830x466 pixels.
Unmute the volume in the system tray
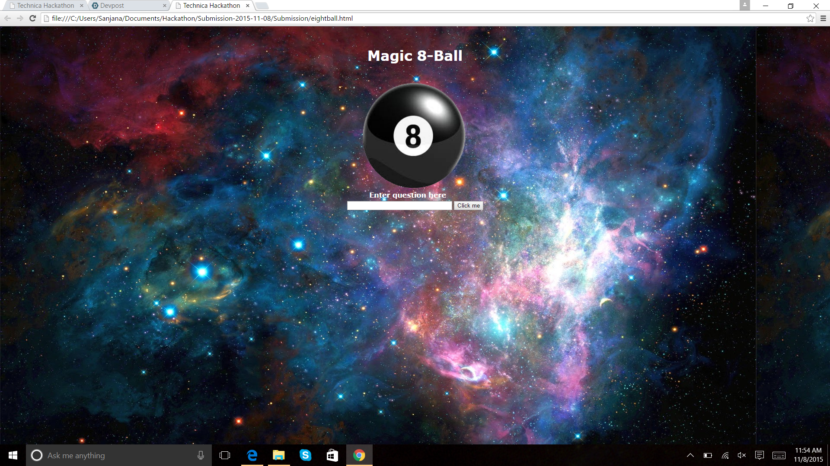pos(742,455)
